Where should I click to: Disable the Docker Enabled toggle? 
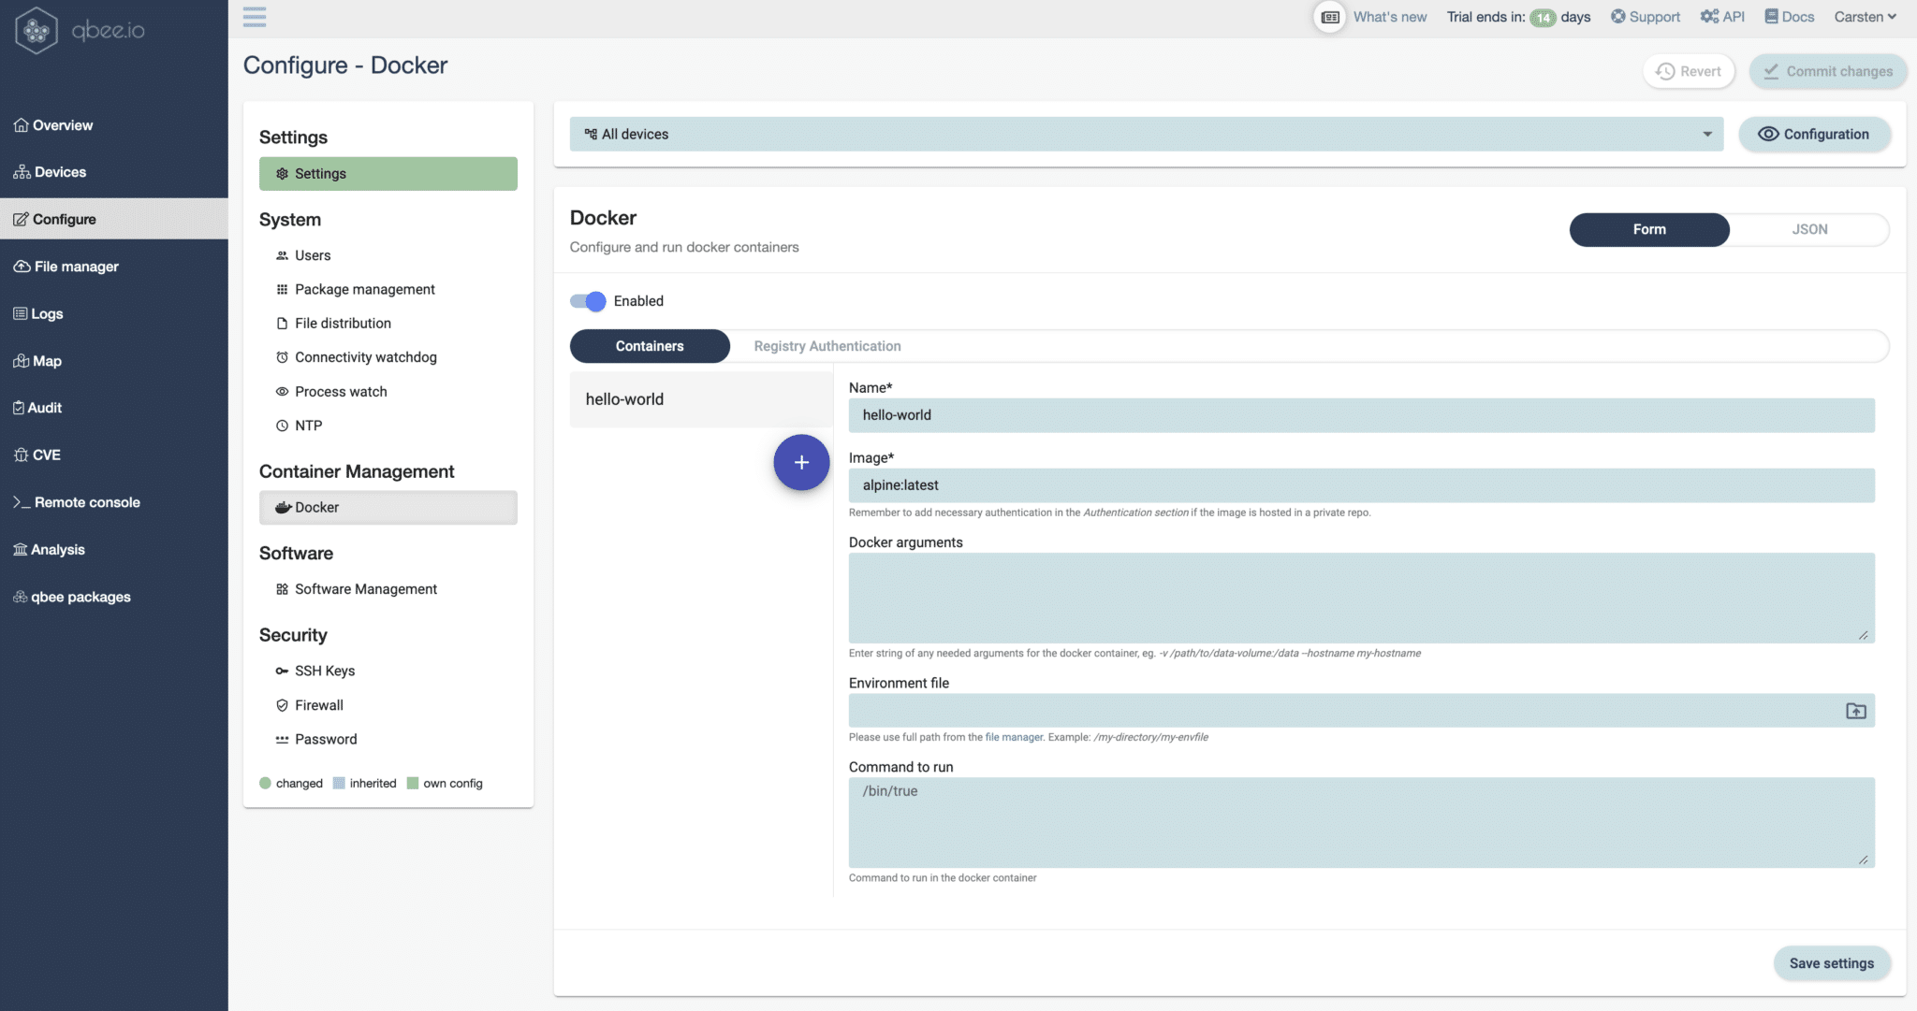[588, 301]
